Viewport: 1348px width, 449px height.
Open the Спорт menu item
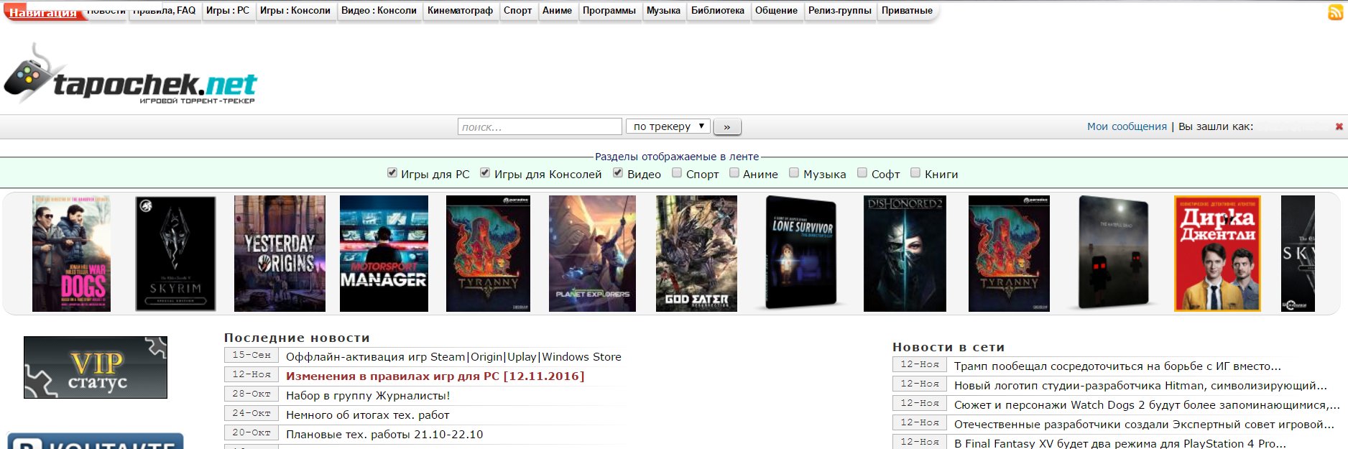517,11
